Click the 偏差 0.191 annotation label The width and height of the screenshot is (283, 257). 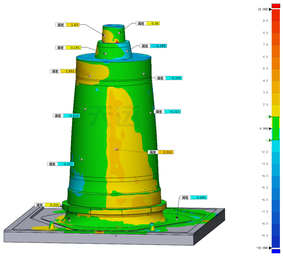tap(67, 48)
